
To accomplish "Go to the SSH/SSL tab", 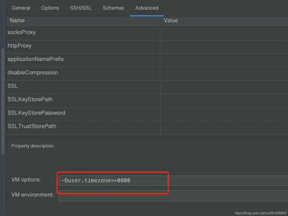I will point(81,8).
